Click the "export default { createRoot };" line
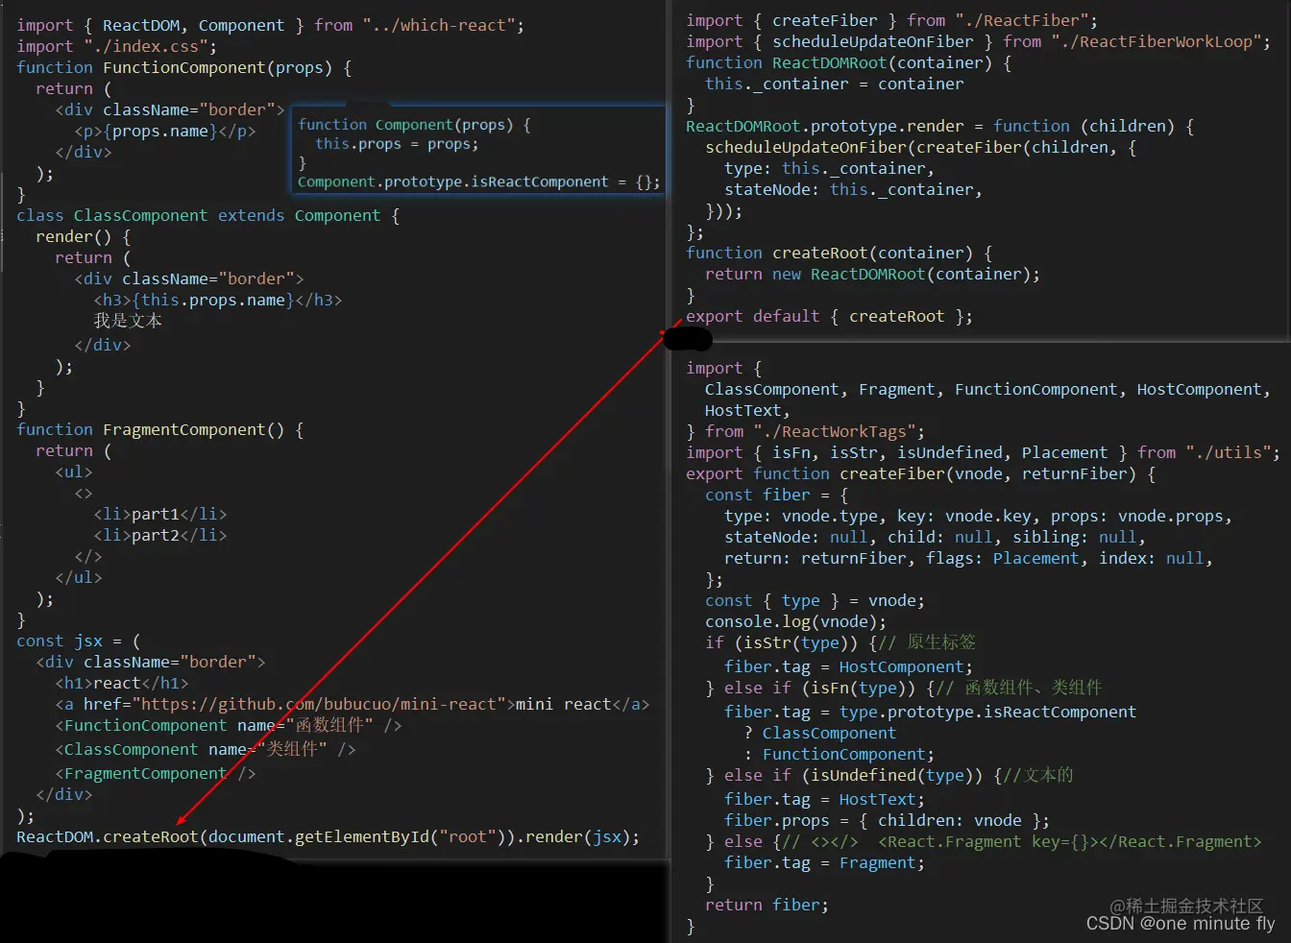This screenshot has width=1291, height=943. pyautogui.click(x=829, y=316)
